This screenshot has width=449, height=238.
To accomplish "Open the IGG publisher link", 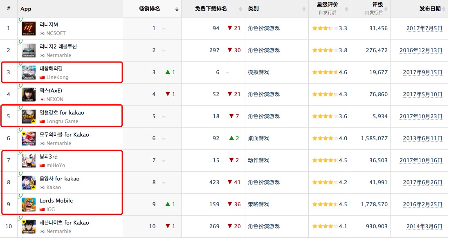I will (x=51, y=209).
